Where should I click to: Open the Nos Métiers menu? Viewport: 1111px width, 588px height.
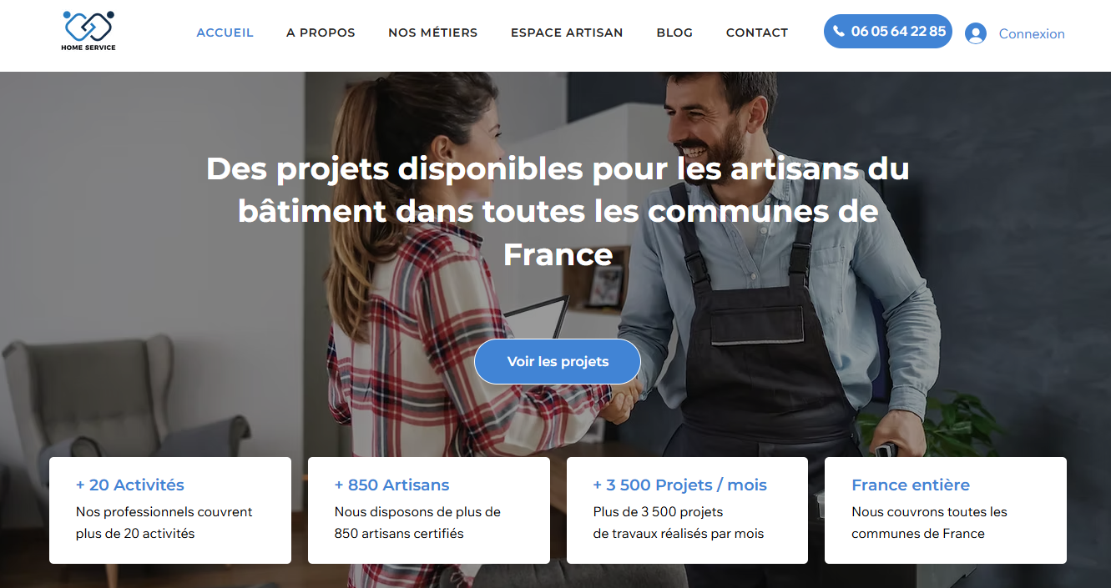[x=432, y=33]
